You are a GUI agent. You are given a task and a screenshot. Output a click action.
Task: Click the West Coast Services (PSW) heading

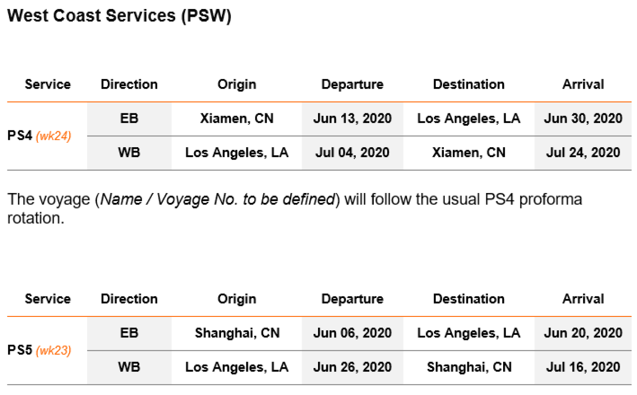[x=119, y=16]
